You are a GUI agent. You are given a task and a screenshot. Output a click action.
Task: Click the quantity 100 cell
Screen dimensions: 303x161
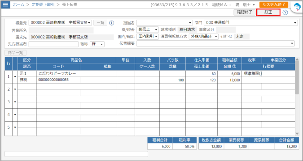point(172,80)
